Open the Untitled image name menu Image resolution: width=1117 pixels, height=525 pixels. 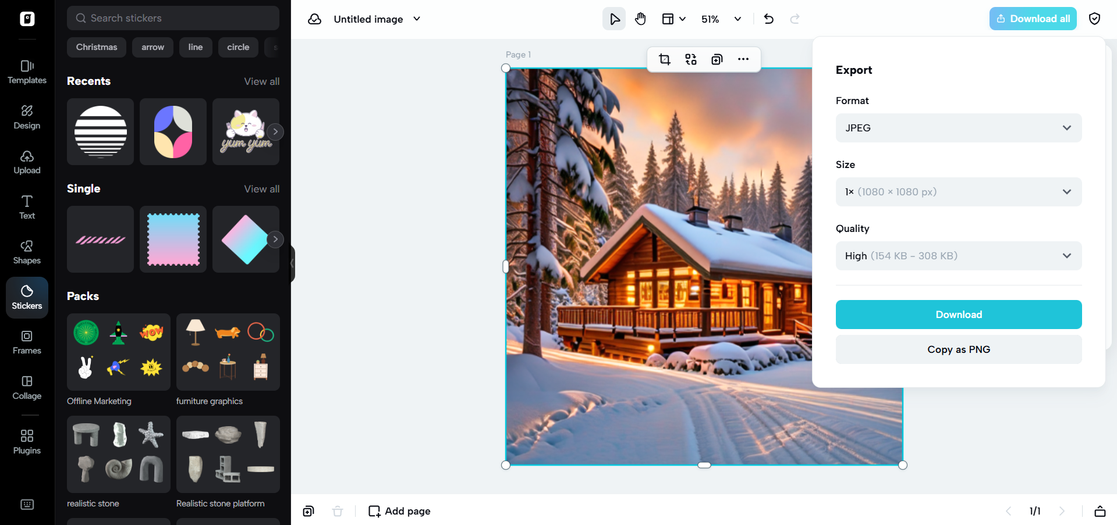[x=377, y=19]
